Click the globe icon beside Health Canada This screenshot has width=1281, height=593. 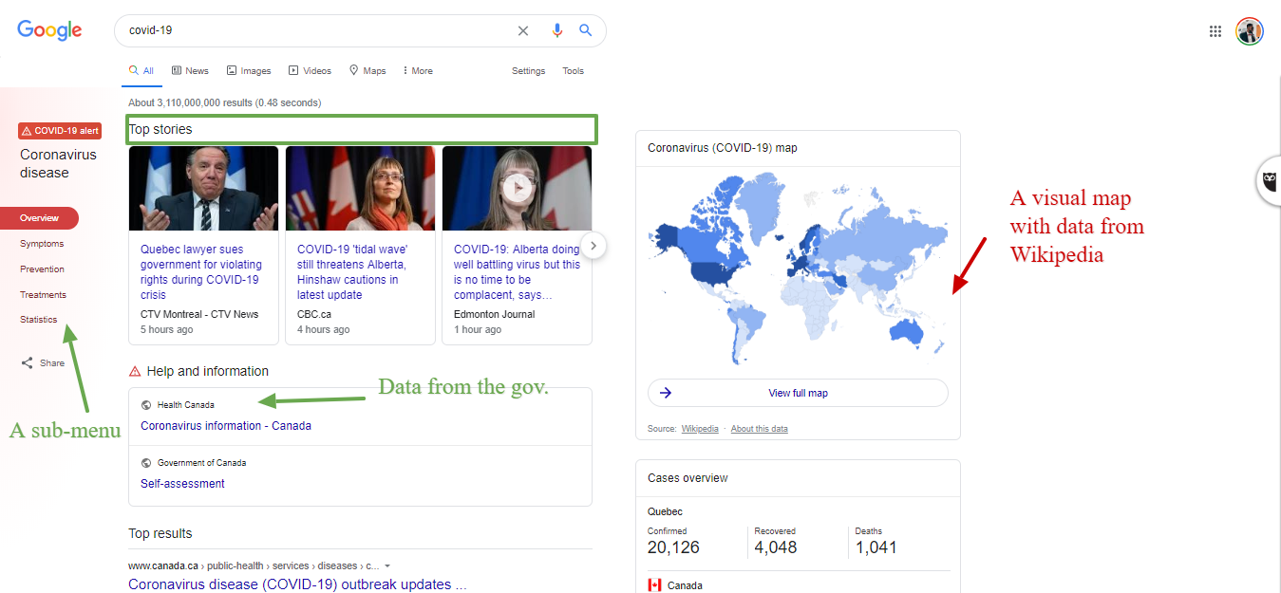tap(146, 405)
